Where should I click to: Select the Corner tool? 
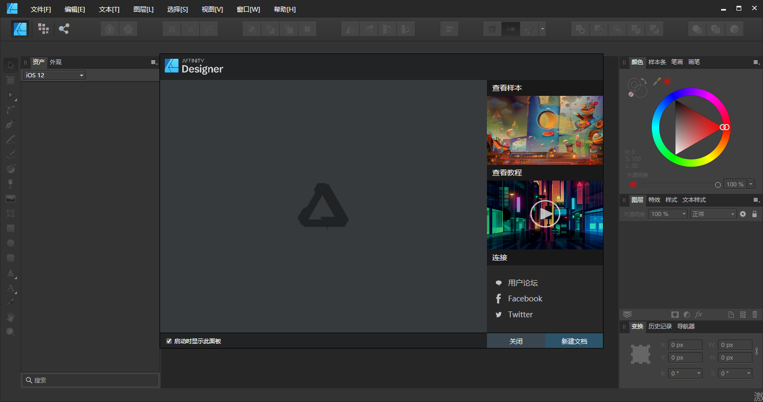tap(10, 110)
